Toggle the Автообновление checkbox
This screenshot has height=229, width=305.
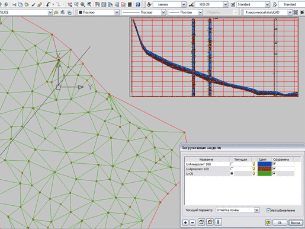click(x=268, y=210)
